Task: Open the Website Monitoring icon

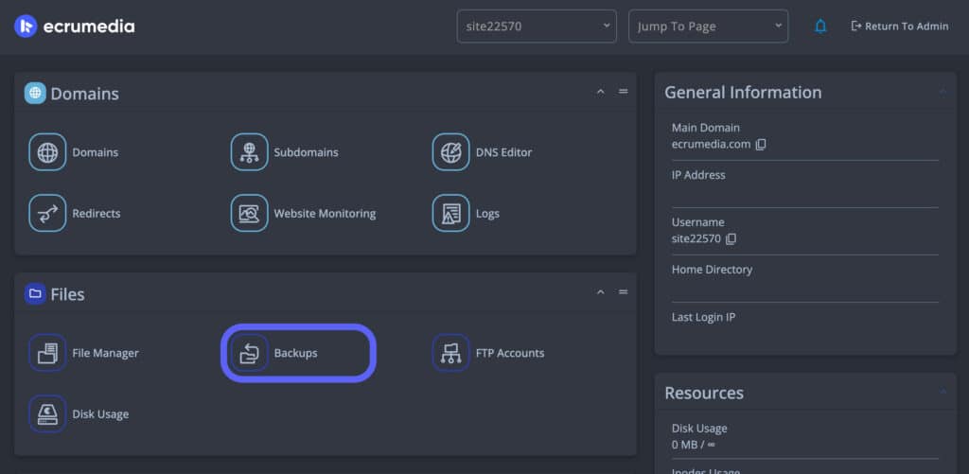Action: 250,214
